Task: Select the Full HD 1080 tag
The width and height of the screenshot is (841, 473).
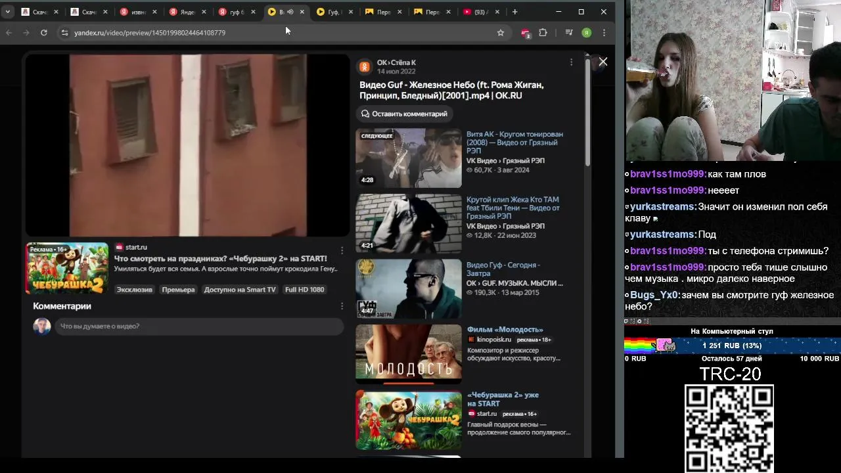Action: coord(304,290)
